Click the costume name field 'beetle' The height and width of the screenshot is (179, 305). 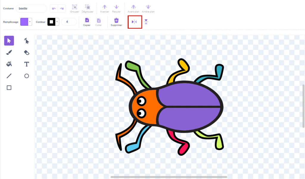coord(31,9)
